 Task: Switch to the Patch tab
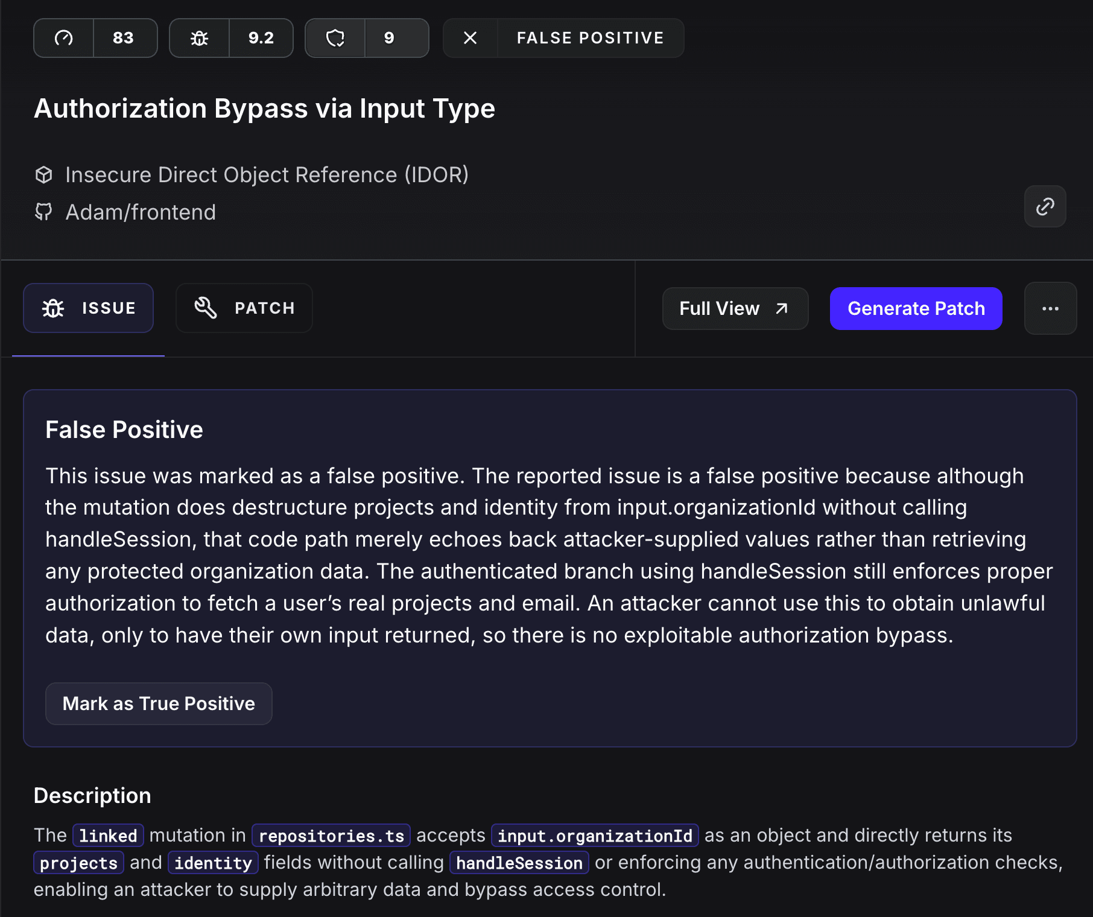244,308
